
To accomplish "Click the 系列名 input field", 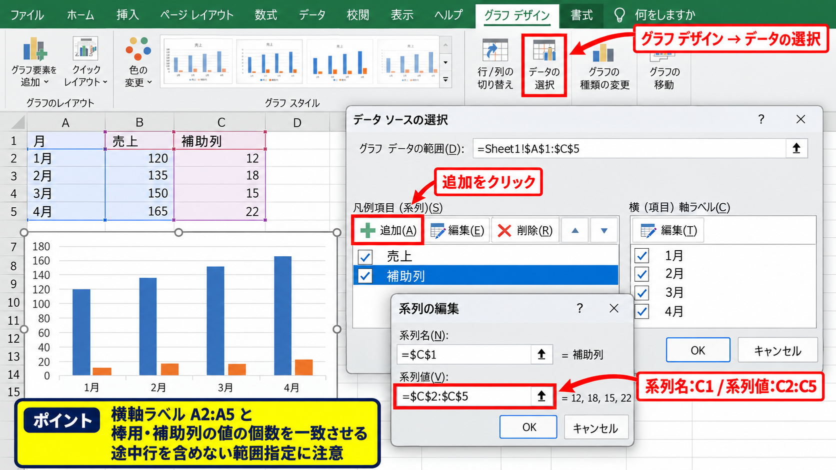I will coord(464,355).
